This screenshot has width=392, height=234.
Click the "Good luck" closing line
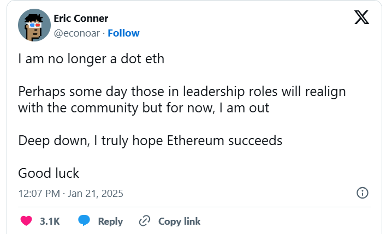(x=49, y=173)
